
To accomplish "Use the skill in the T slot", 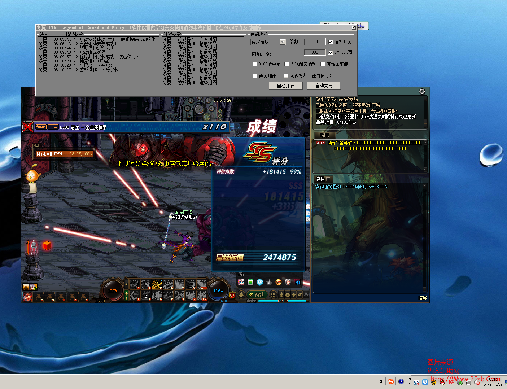I will click(x=179, y=284).
